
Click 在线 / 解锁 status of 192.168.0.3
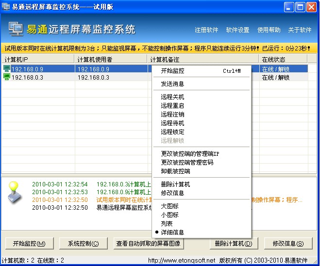click(x=276, y=78)
